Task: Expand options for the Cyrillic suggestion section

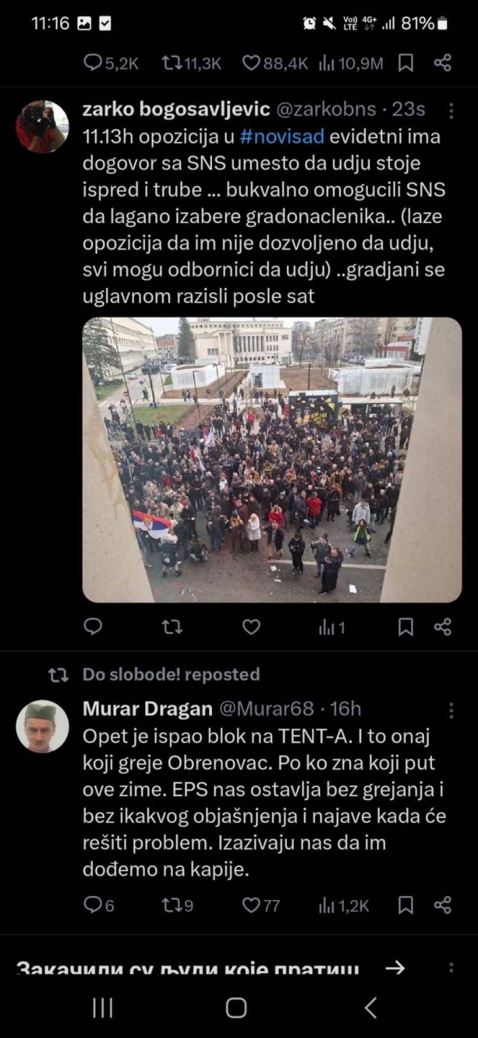Action: tap(451, 967)
